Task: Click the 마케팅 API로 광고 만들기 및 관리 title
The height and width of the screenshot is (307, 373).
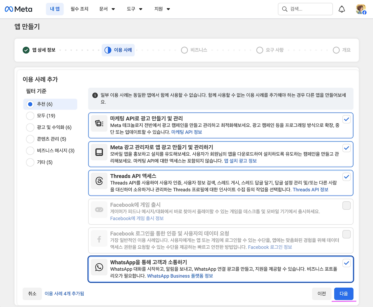Action: [147, 118]
